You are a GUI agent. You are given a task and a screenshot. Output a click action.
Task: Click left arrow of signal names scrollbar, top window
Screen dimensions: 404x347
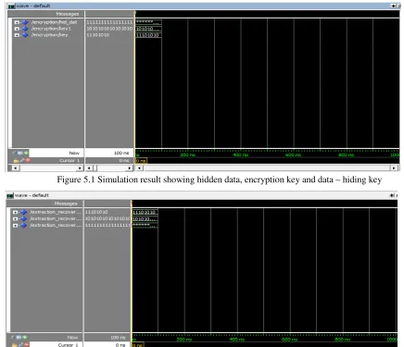[x=15, y=168]
